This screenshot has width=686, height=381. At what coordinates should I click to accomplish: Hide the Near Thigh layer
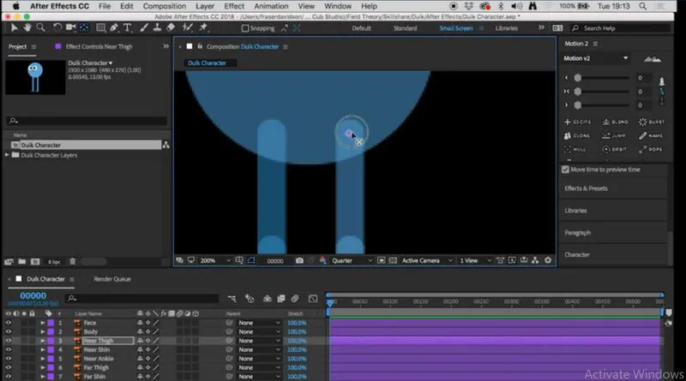(x=8, y=341)
